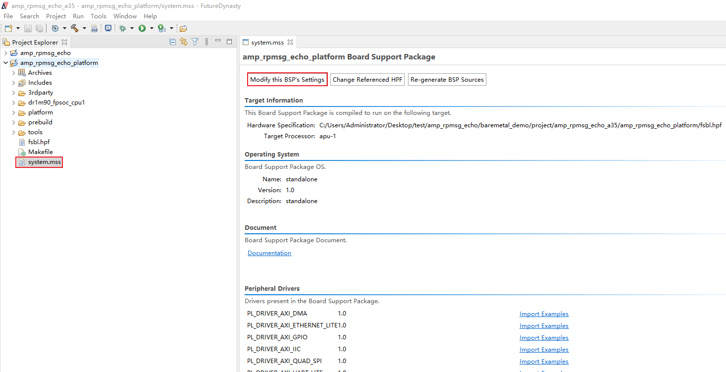Open the Window menu
726x372 pixels.
coord(125,16)
